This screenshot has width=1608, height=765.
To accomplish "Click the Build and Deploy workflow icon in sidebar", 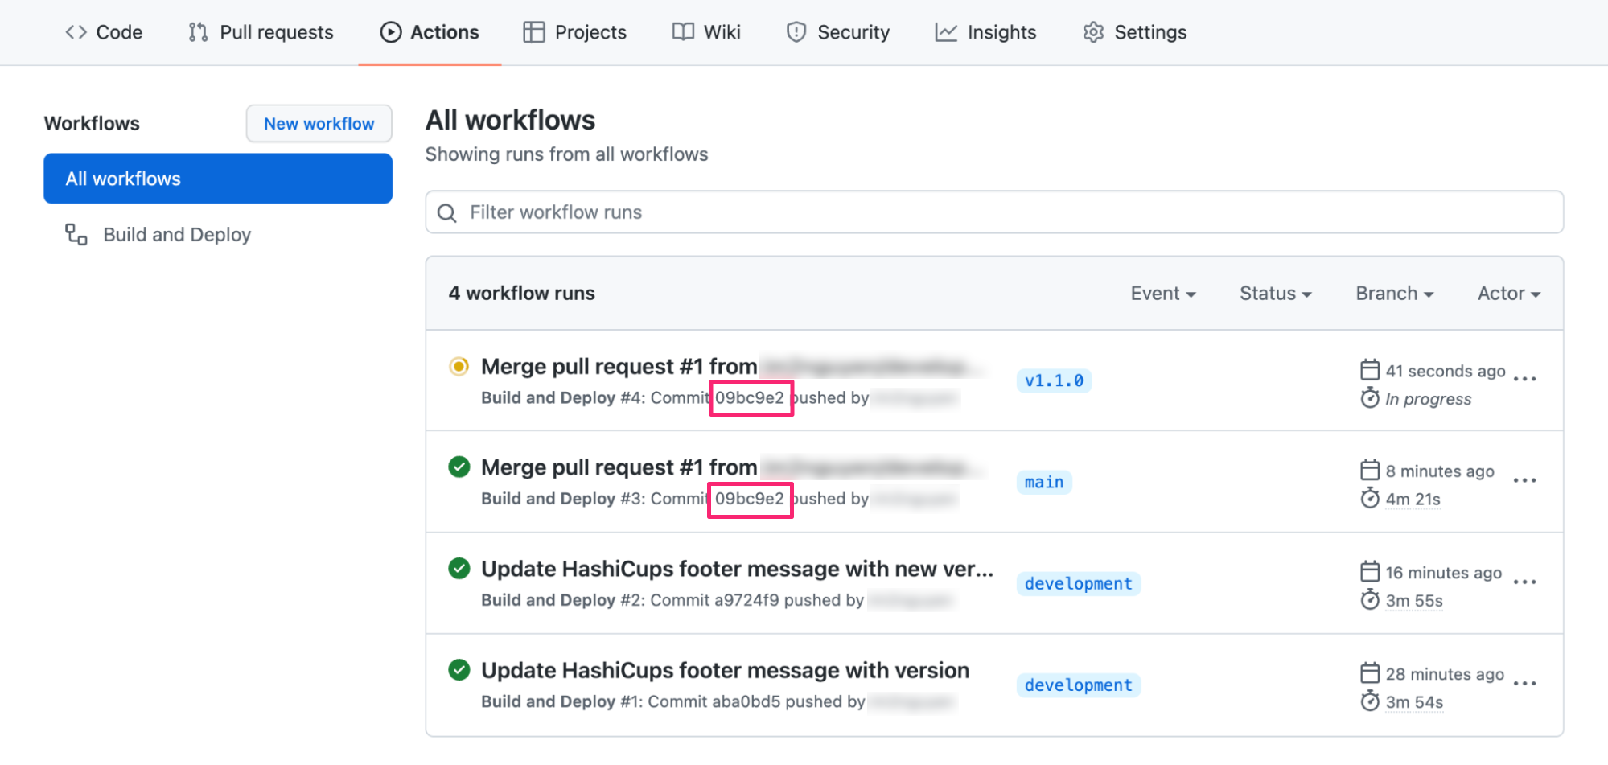I will pos(76,234).
